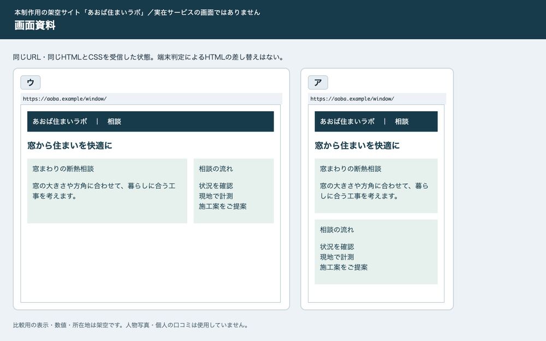This screenshot has width=546, height=341.
Task: Select 現地で計測 in panel ウ
Action: [x=216, y=196]
